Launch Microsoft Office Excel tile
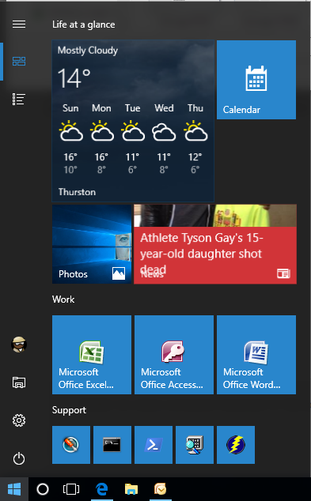311x501 pixels. click(92, 355)
